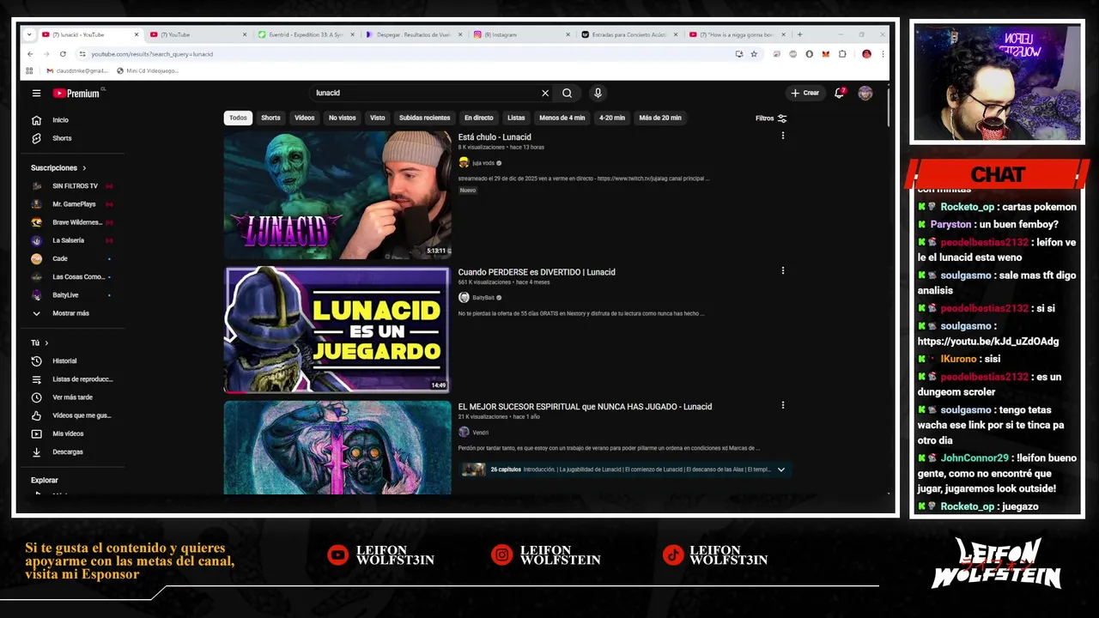This screenshot has width=1099, height=618.
Task: Bookmark this page with star icon
Action: 754,54
